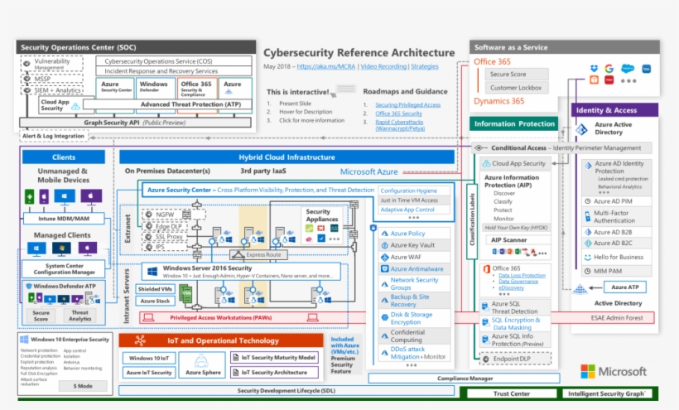Click the MIM PAM clock icon
Image resolution: width=679 pixels, height=410 pixels.
[588, 271]
